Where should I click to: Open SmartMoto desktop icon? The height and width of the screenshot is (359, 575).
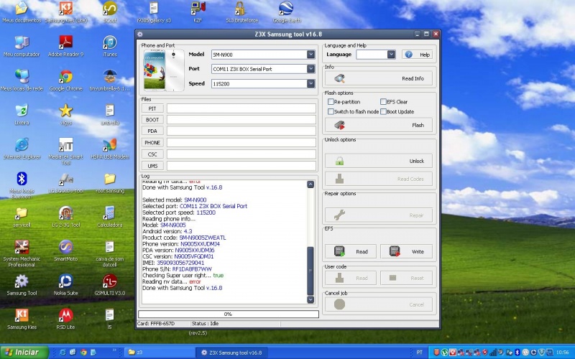point(66,251)
